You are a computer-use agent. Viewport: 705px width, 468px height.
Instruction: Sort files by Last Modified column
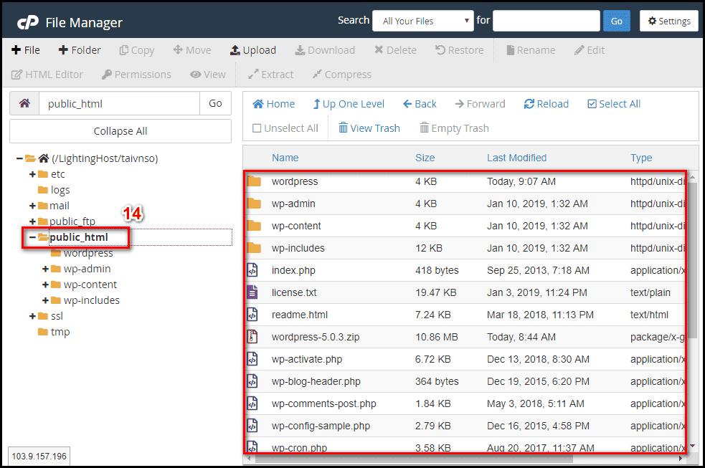pos(516,158)
